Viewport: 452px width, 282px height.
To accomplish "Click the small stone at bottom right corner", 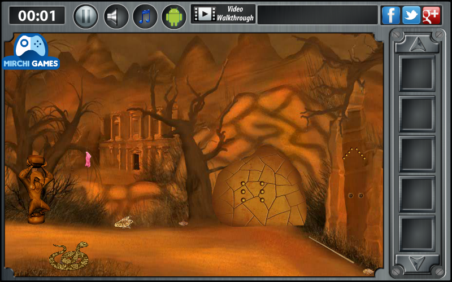I will tap(368, 271).
